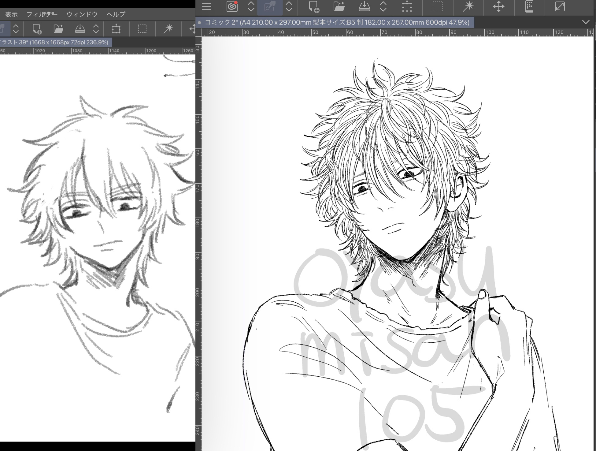Click the smartphone icon in the top toolbar
Viewport: 596px width, 451px height.
529,7
